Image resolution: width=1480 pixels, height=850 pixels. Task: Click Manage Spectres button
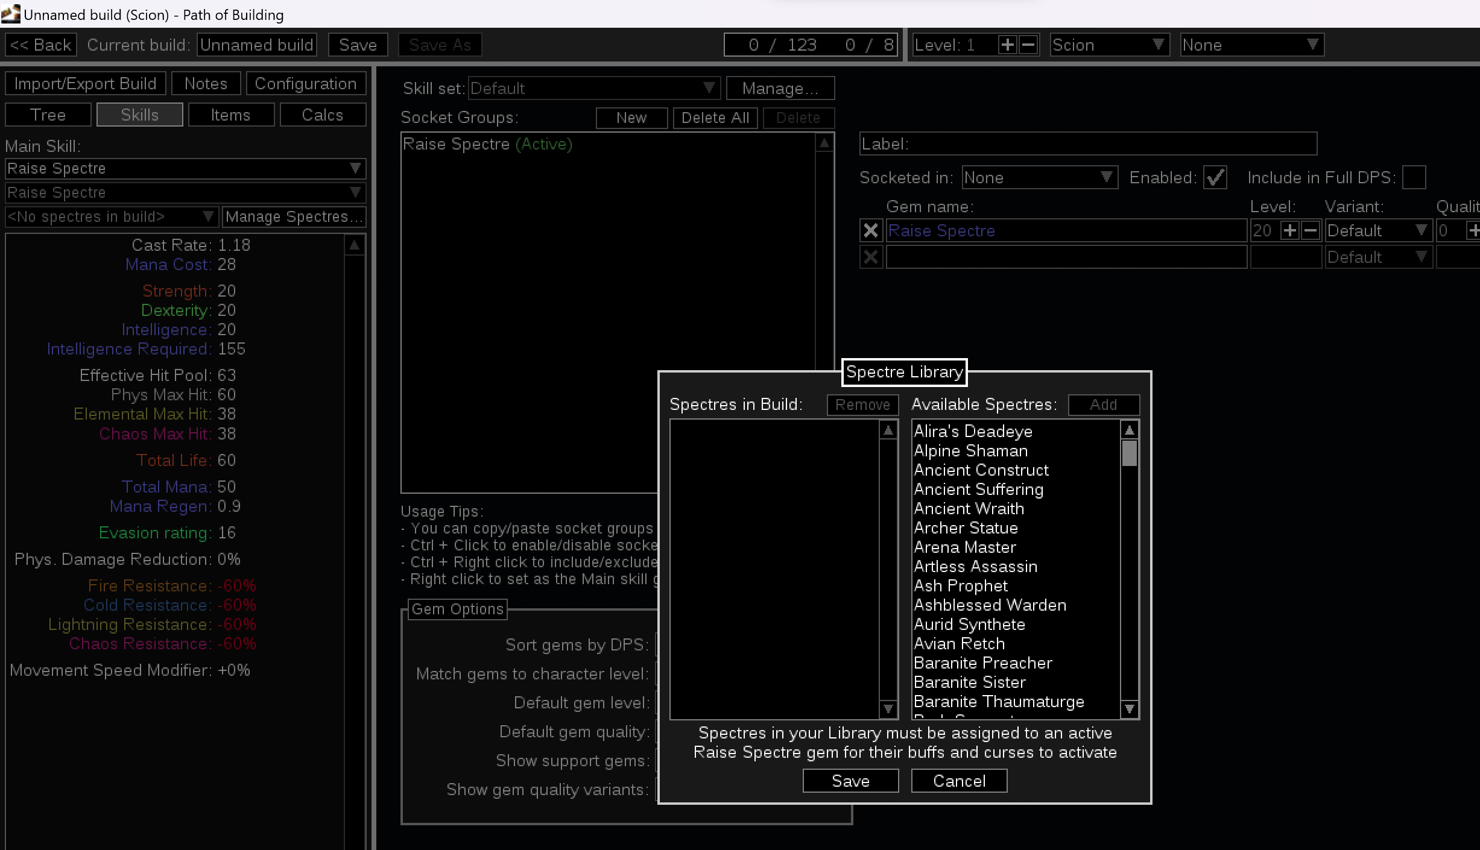coord(294,216)
